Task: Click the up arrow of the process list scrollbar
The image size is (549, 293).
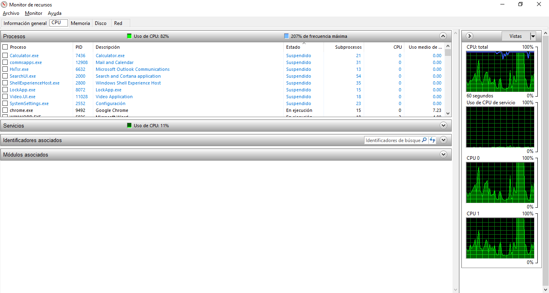Action: tap(447, 47)
